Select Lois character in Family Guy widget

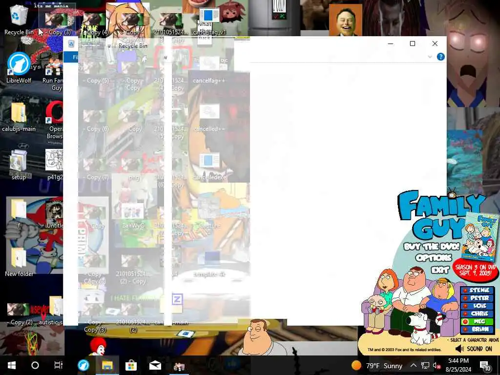click(x=477, y=306)
